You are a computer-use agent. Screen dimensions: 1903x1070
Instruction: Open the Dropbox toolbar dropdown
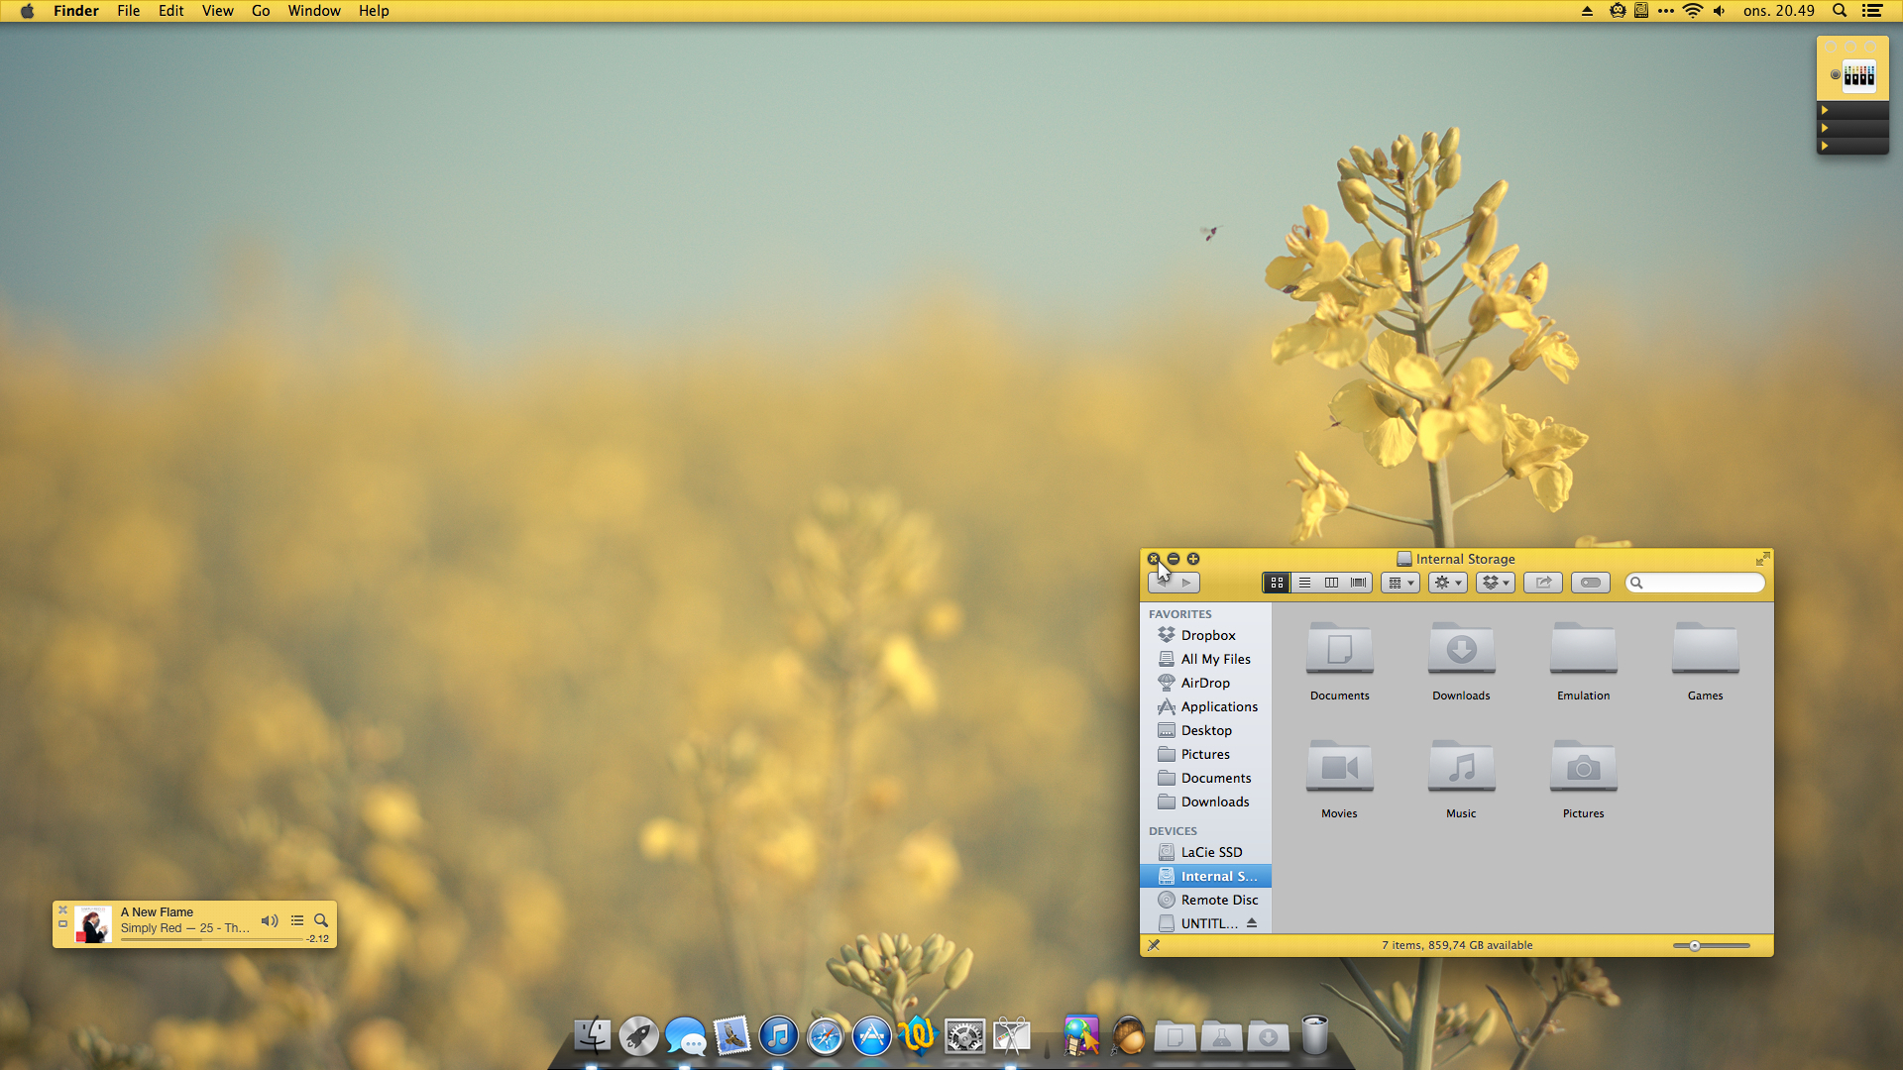point(1495,583)
